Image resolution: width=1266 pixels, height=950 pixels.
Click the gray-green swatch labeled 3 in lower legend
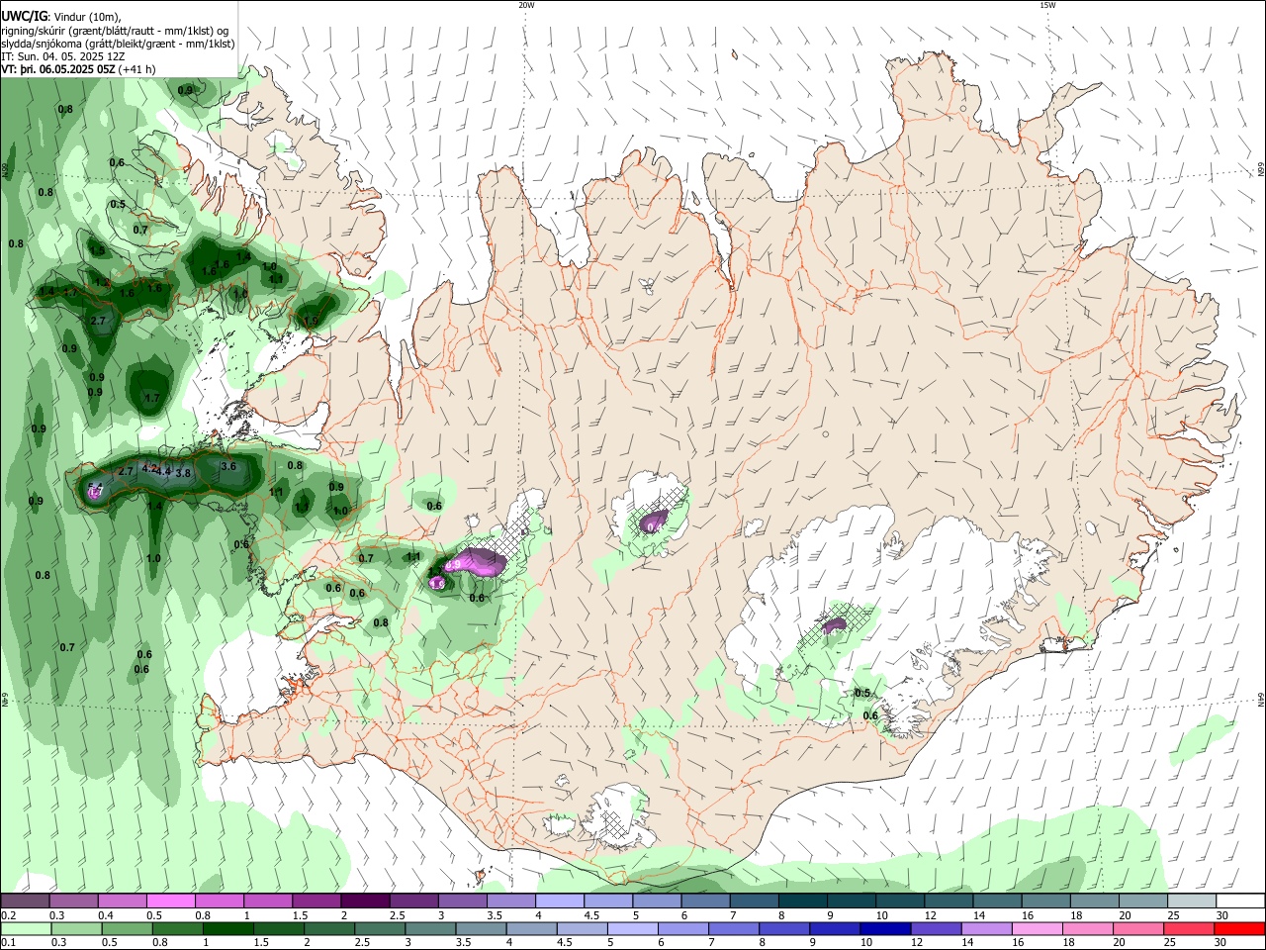pos(432,928)
